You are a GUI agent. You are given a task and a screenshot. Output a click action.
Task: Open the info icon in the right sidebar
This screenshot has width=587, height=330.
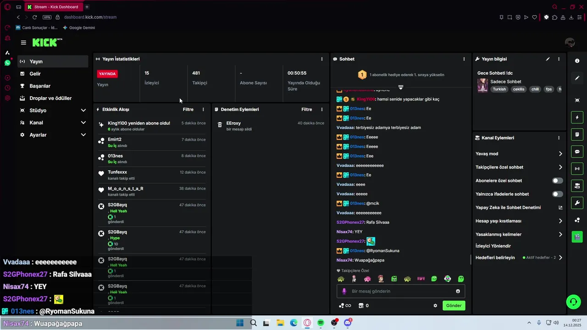click(x=577, y=61)
